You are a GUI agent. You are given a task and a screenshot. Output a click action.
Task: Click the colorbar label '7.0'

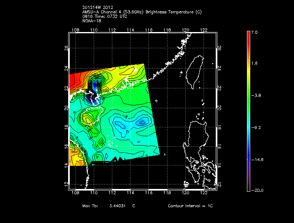(x=254, y=32)
